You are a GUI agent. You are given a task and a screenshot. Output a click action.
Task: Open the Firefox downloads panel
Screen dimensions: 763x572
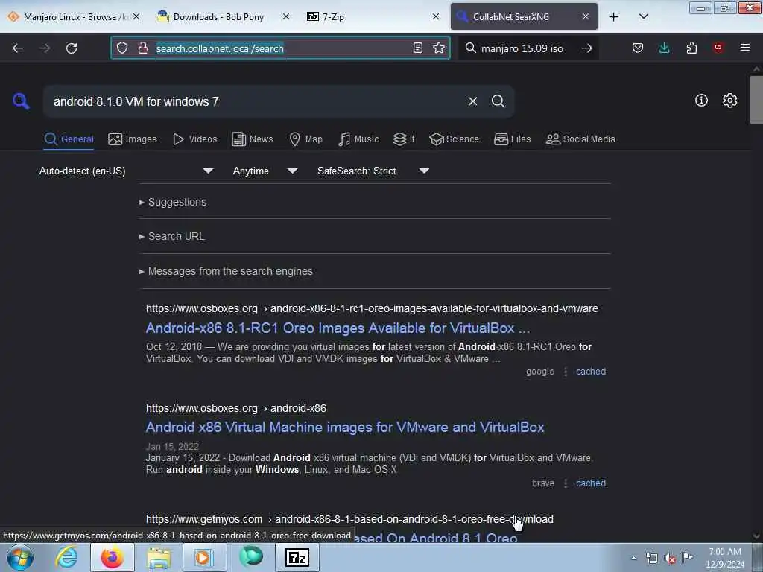(664, 48)
